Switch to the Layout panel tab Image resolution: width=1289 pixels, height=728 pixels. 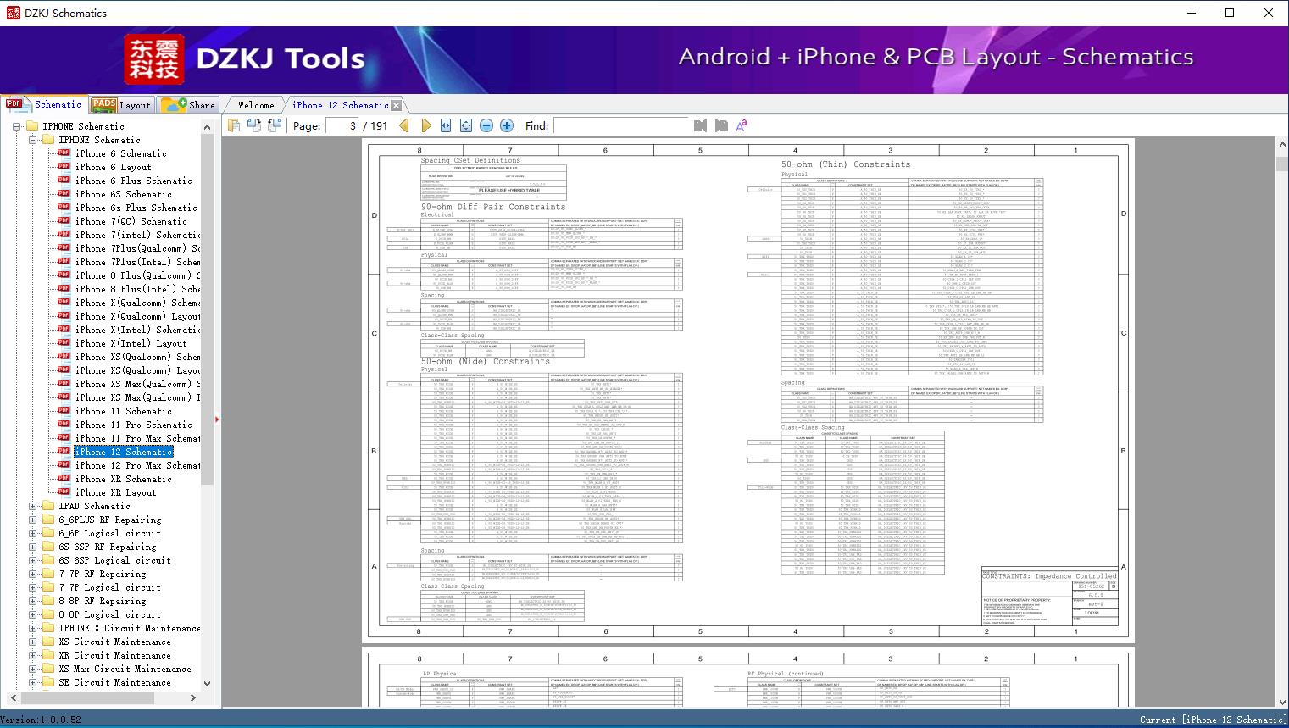121,105
